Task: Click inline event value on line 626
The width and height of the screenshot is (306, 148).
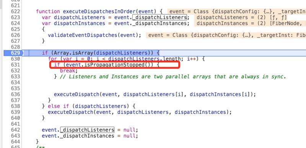Action: [x=226, y=35]
